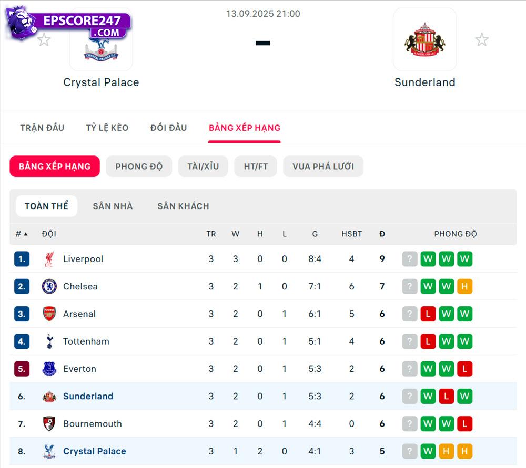This screenshot has width=526, height=468.
Task: Click the sort arrow on the # column
Action: pyautogui.click(x=26, y=234)
